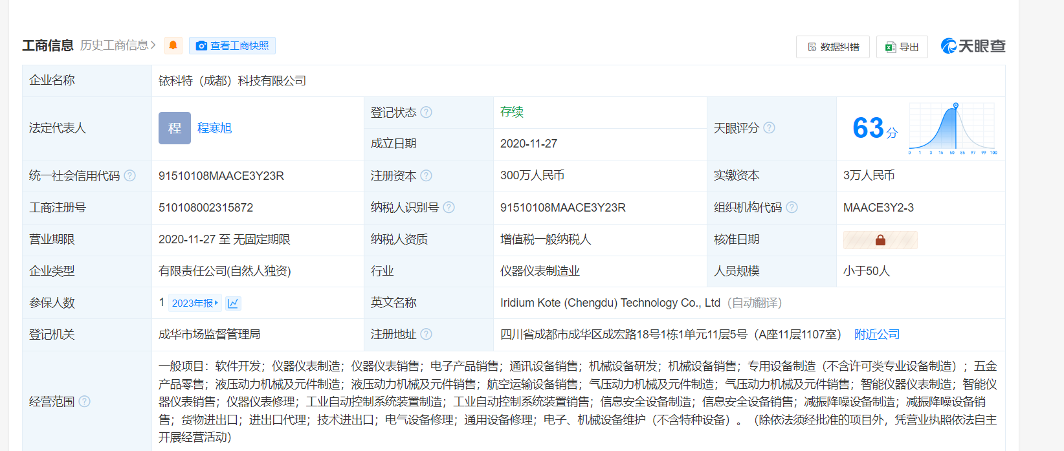Viewport: 1064px width, 451px height.
Task: Click the 工商信息 section heading
Action: [48, 45]
